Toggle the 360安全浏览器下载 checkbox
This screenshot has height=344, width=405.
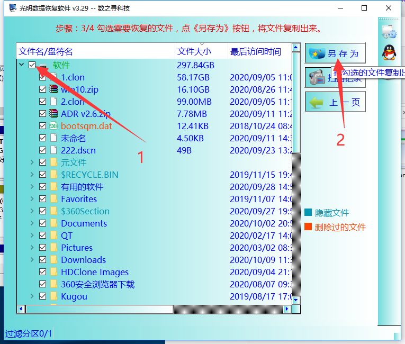coord(43,284)
